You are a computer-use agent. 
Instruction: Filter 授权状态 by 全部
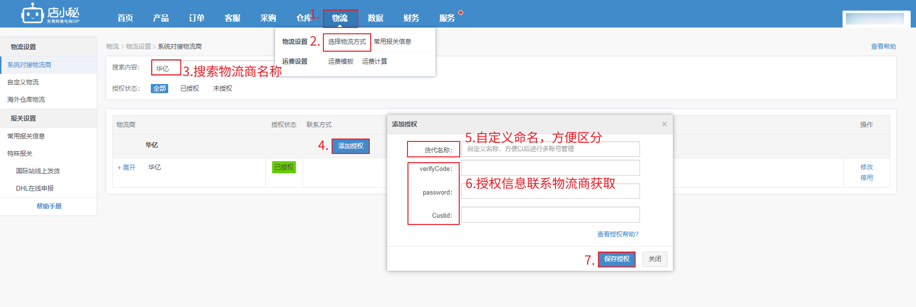[x=160, y=88]
